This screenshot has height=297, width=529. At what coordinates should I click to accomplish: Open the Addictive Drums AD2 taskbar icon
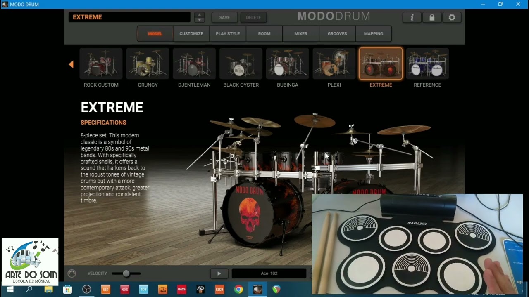(x=200, y=289)
